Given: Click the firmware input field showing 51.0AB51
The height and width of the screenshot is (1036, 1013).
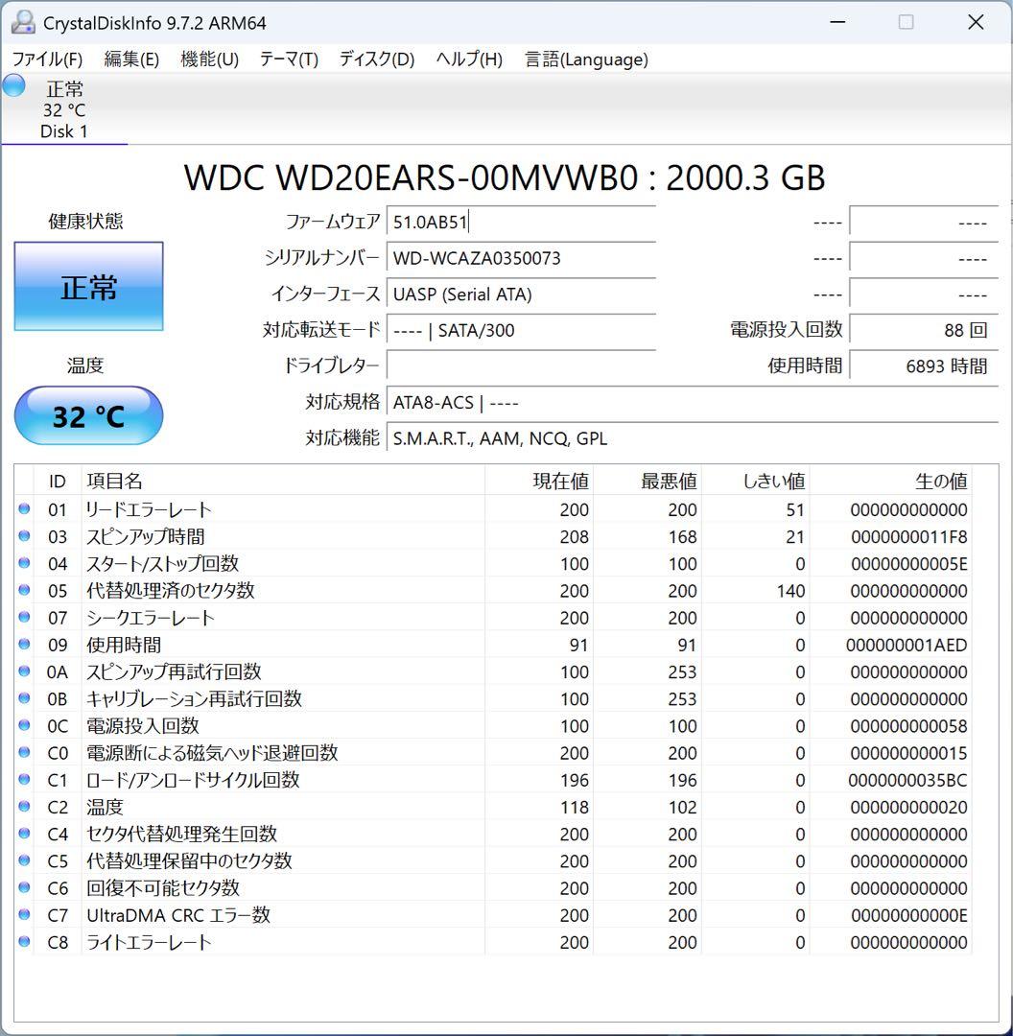Looking at the screenshot, I should pos(521,222).
